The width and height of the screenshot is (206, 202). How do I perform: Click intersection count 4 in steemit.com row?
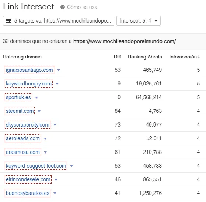point(198,111)
